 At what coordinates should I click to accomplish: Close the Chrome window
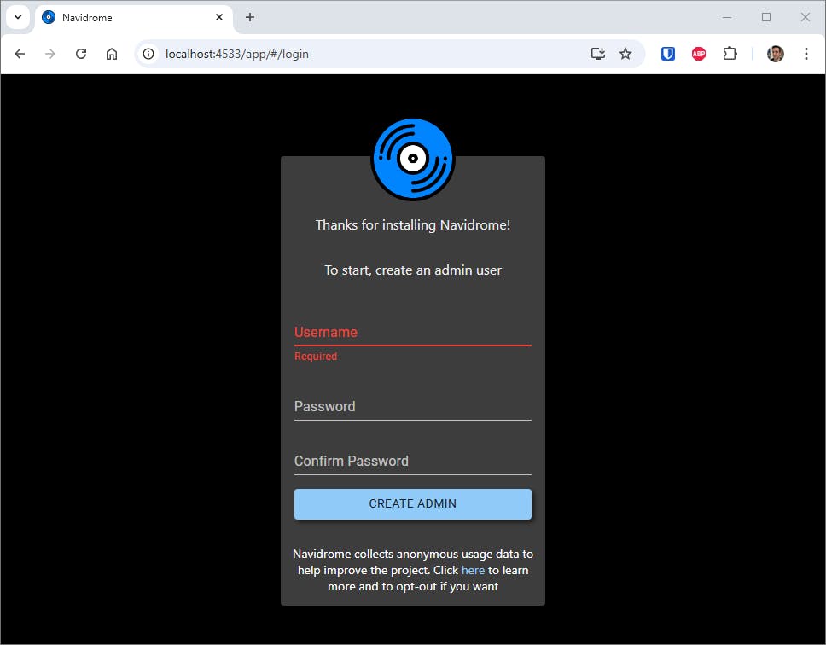(x=806, y=17)
